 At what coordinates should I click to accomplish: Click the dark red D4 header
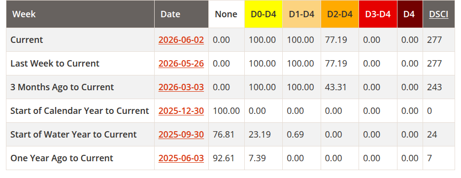tap(410, 14)
